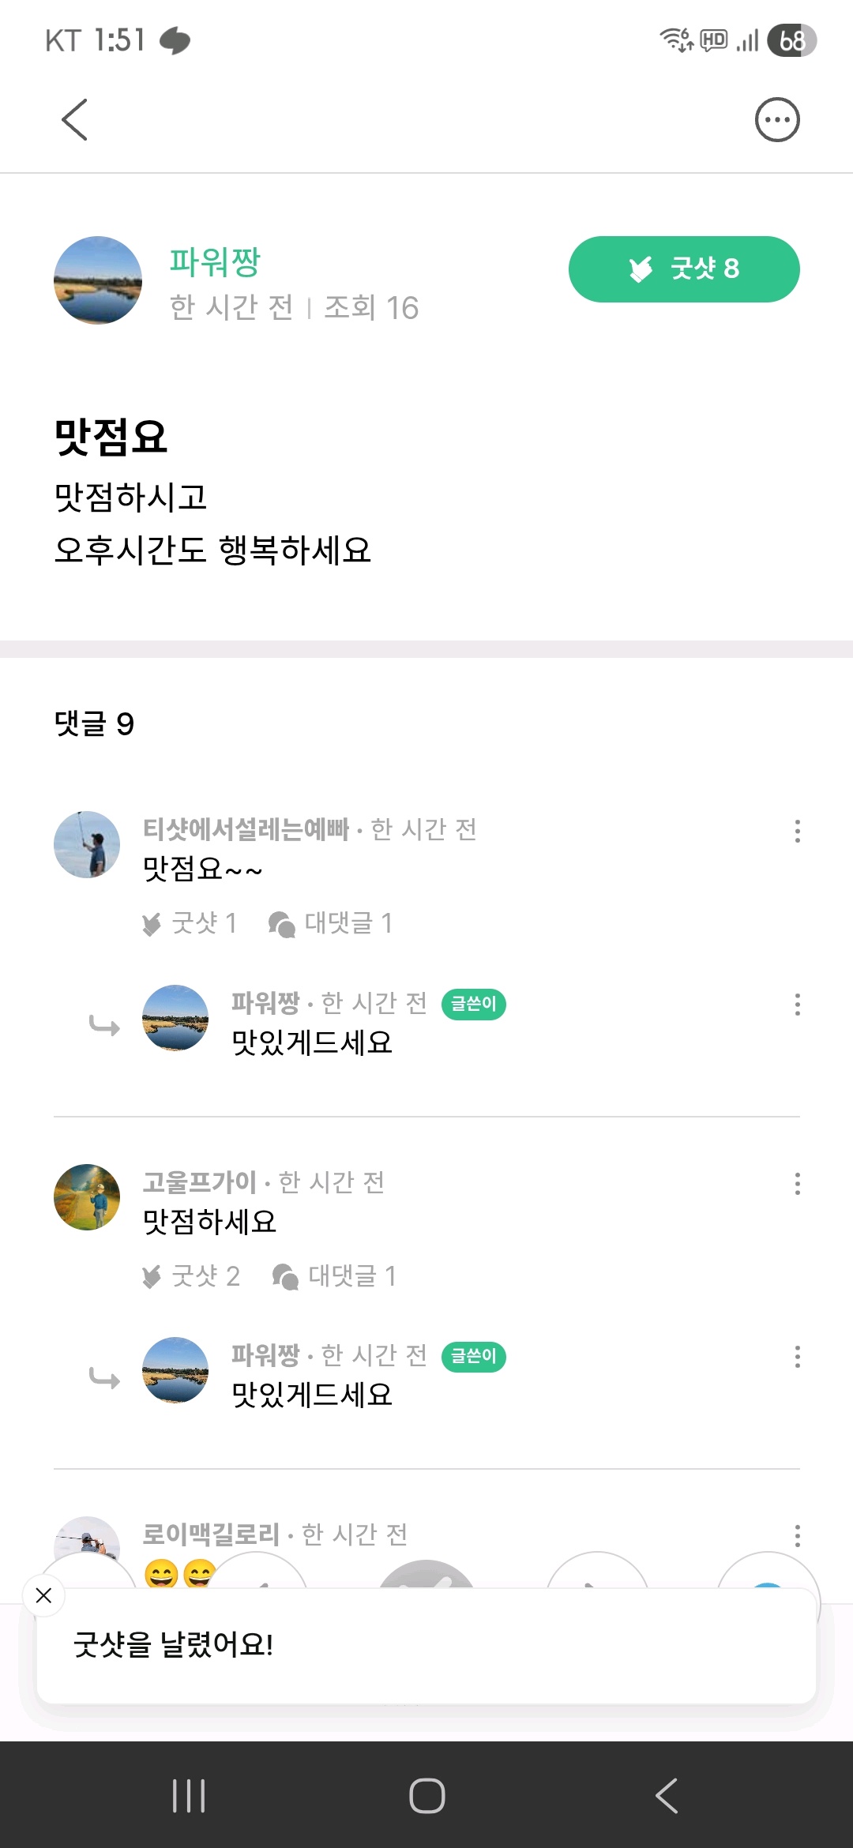Dismiss the 굿샷을 날렸어요 toast
The height and width of the screenshot is (1848, 853).
point(44,1595)
